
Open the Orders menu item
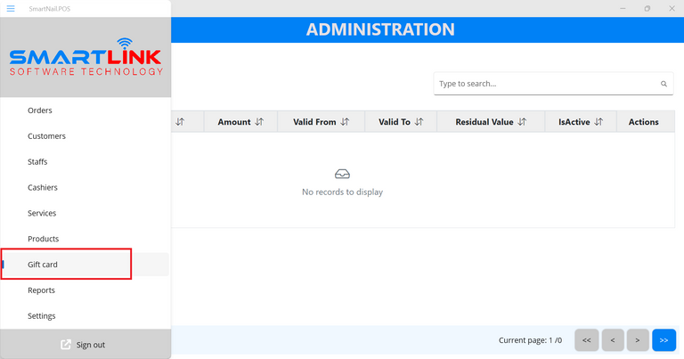tap(40, 110)
